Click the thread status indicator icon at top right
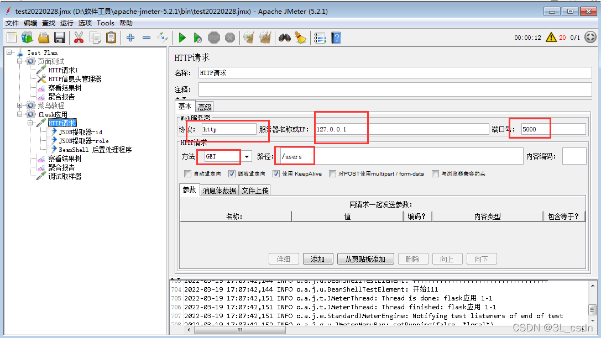This screenshot has width=601, height=338. pos(590,37)
